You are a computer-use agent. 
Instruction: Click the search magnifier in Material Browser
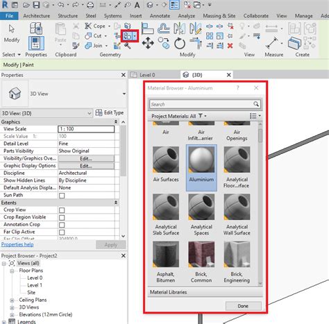(x=256, y=104)
